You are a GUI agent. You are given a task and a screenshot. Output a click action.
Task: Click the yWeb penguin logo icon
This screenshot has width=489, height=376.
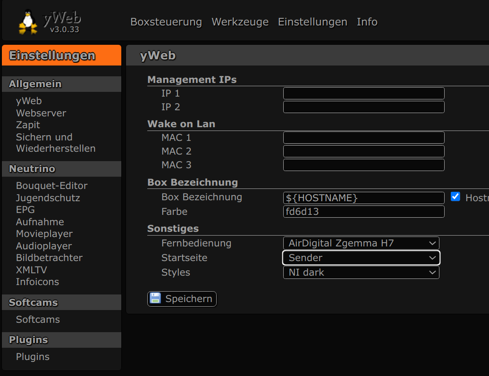(28, 22)
